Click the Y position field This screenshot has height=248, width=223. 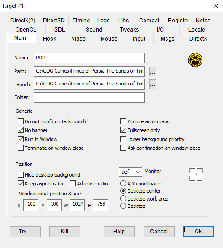click(x=54, y=205)
